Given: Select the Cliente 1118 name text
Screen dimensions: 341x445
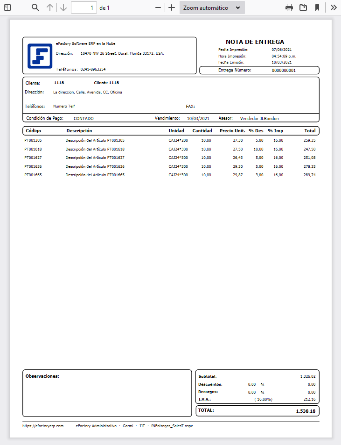Looking at the screenshot, I should (x=106, y=83).
